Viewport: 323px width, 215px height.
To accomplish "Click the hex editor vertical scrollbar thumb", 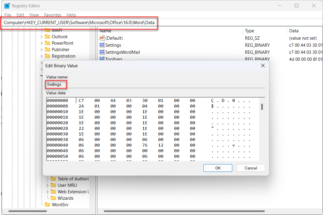I will [x=262, y=107].
